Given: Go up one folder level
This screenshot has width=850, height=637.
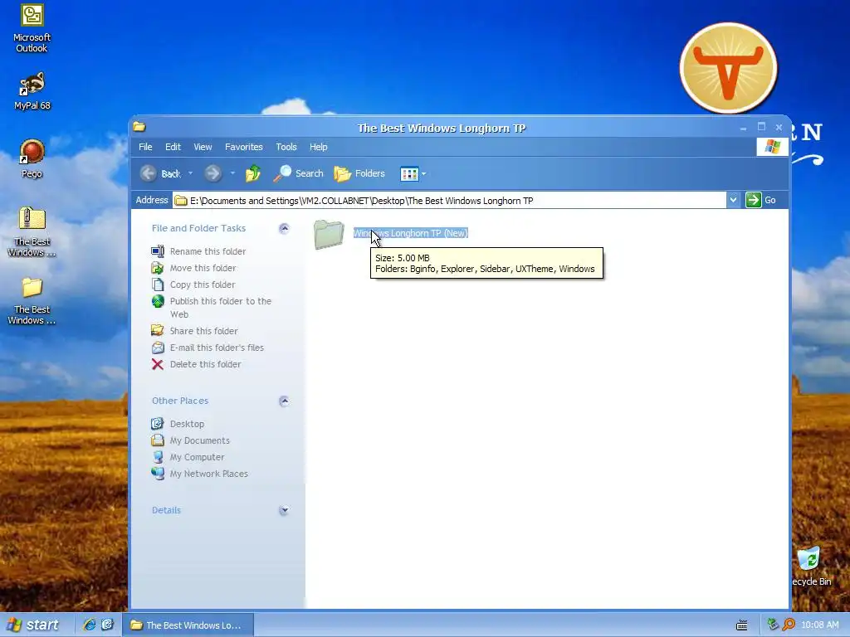Looking at the screenshot, I should [252, 173].
